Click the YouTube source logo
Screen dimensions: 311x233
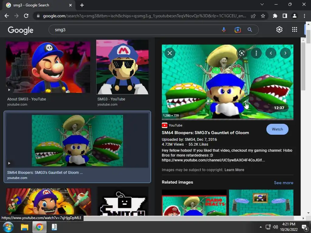point(164,125)
